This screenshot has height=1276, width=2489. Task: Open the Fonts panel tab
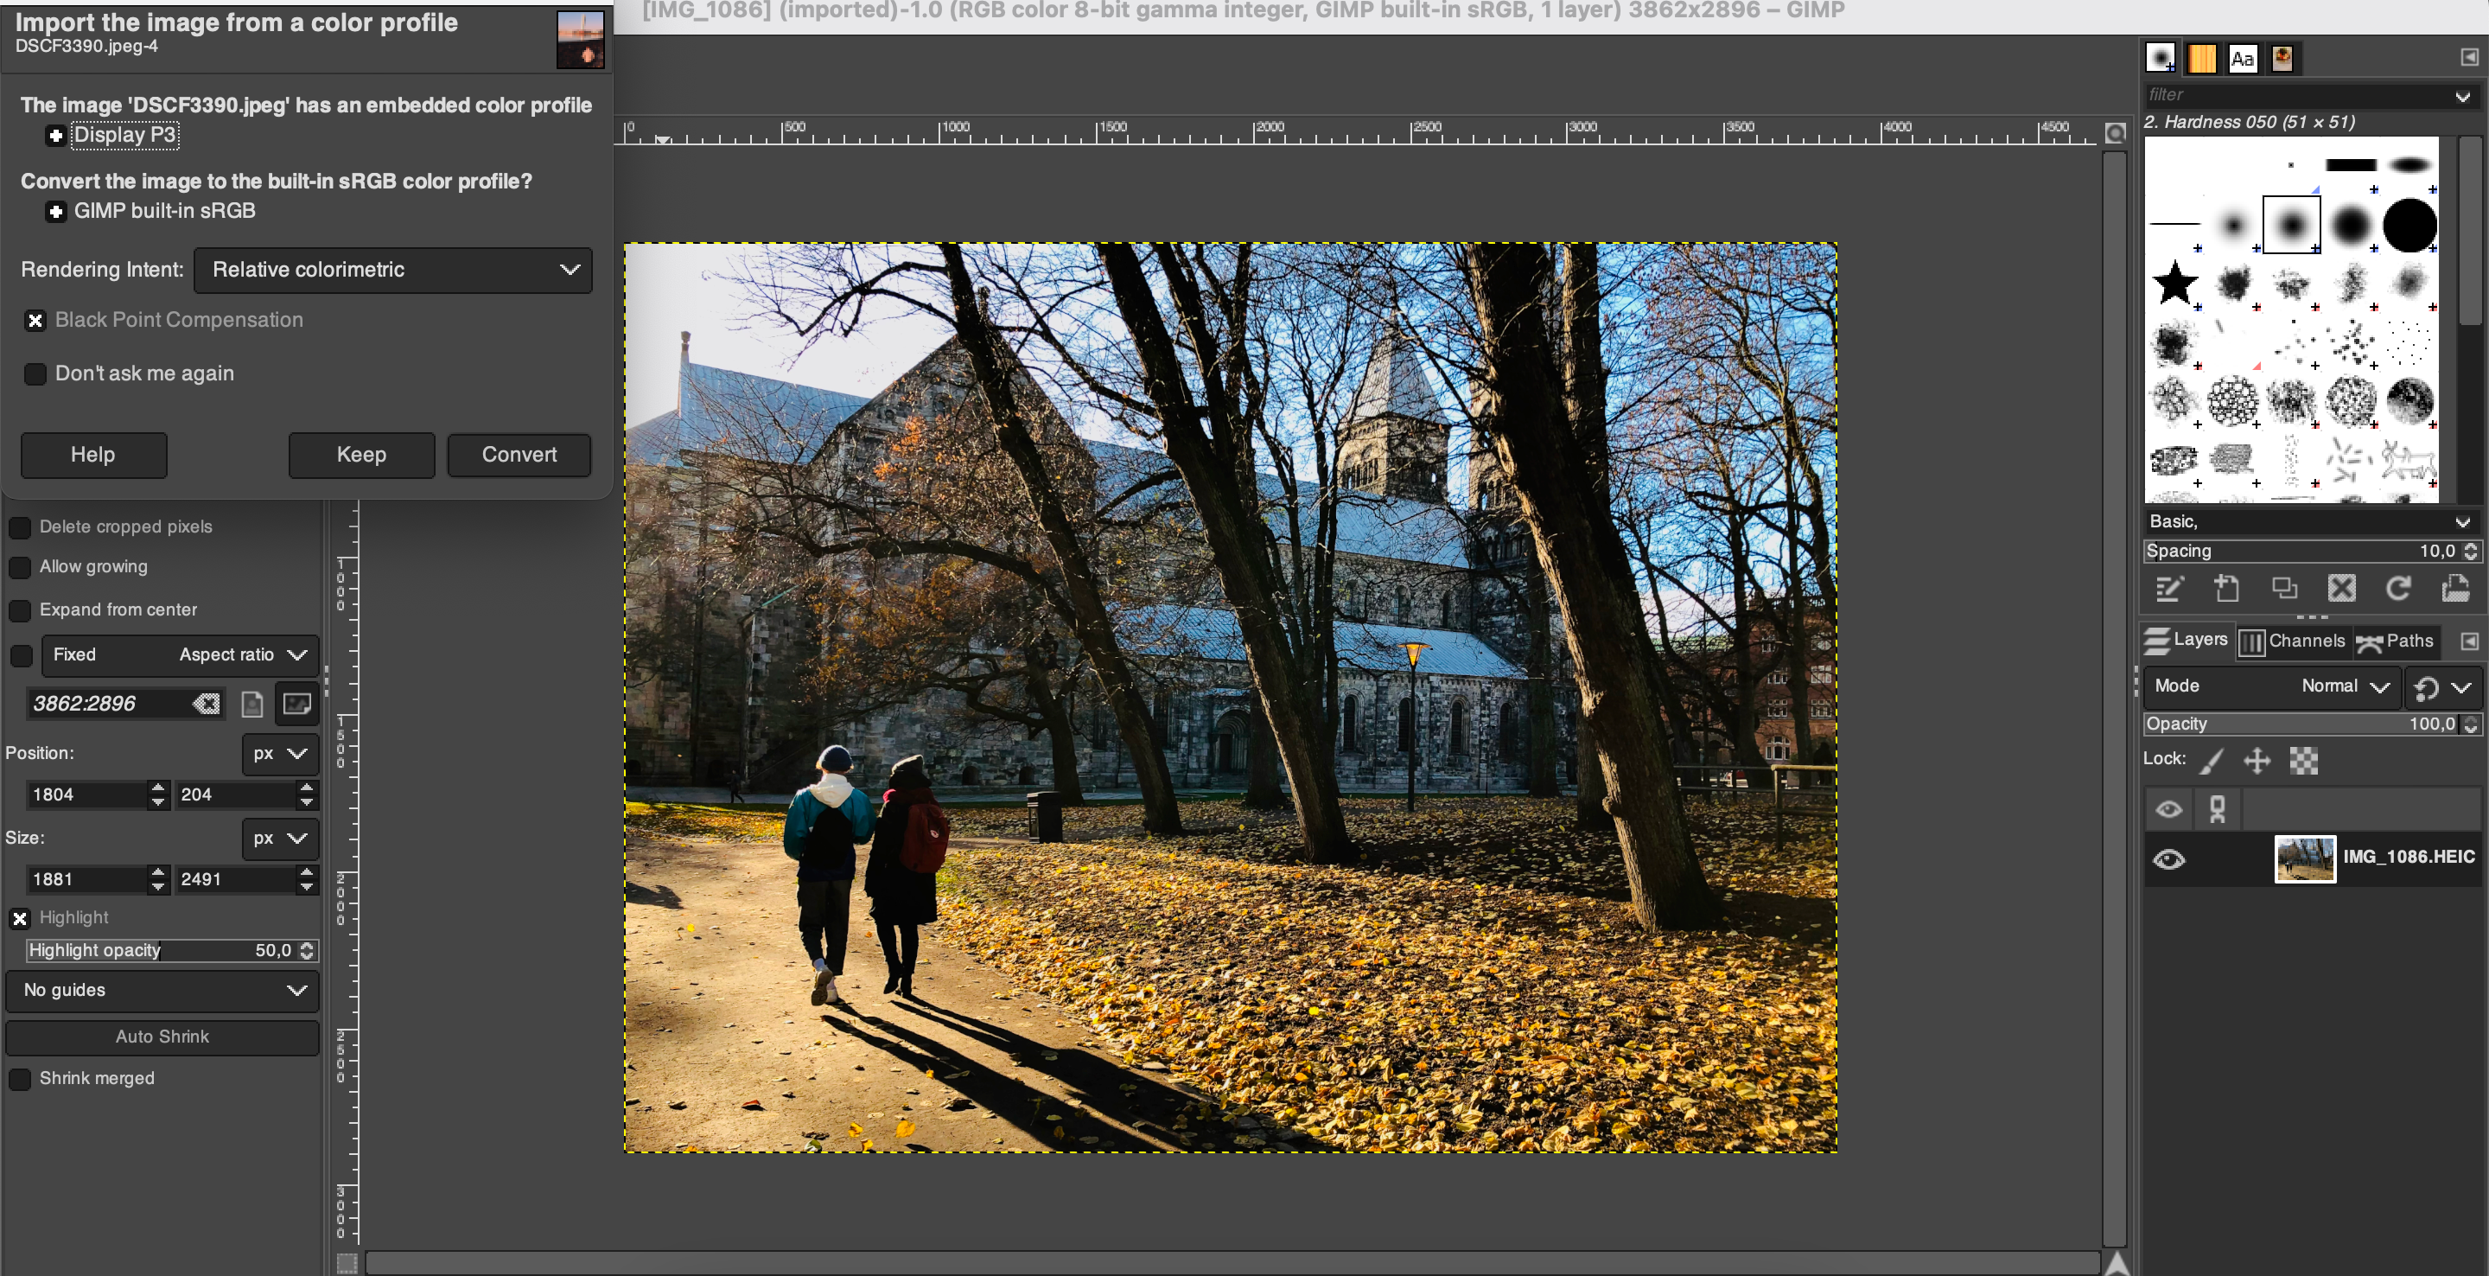coord(2243,58)
